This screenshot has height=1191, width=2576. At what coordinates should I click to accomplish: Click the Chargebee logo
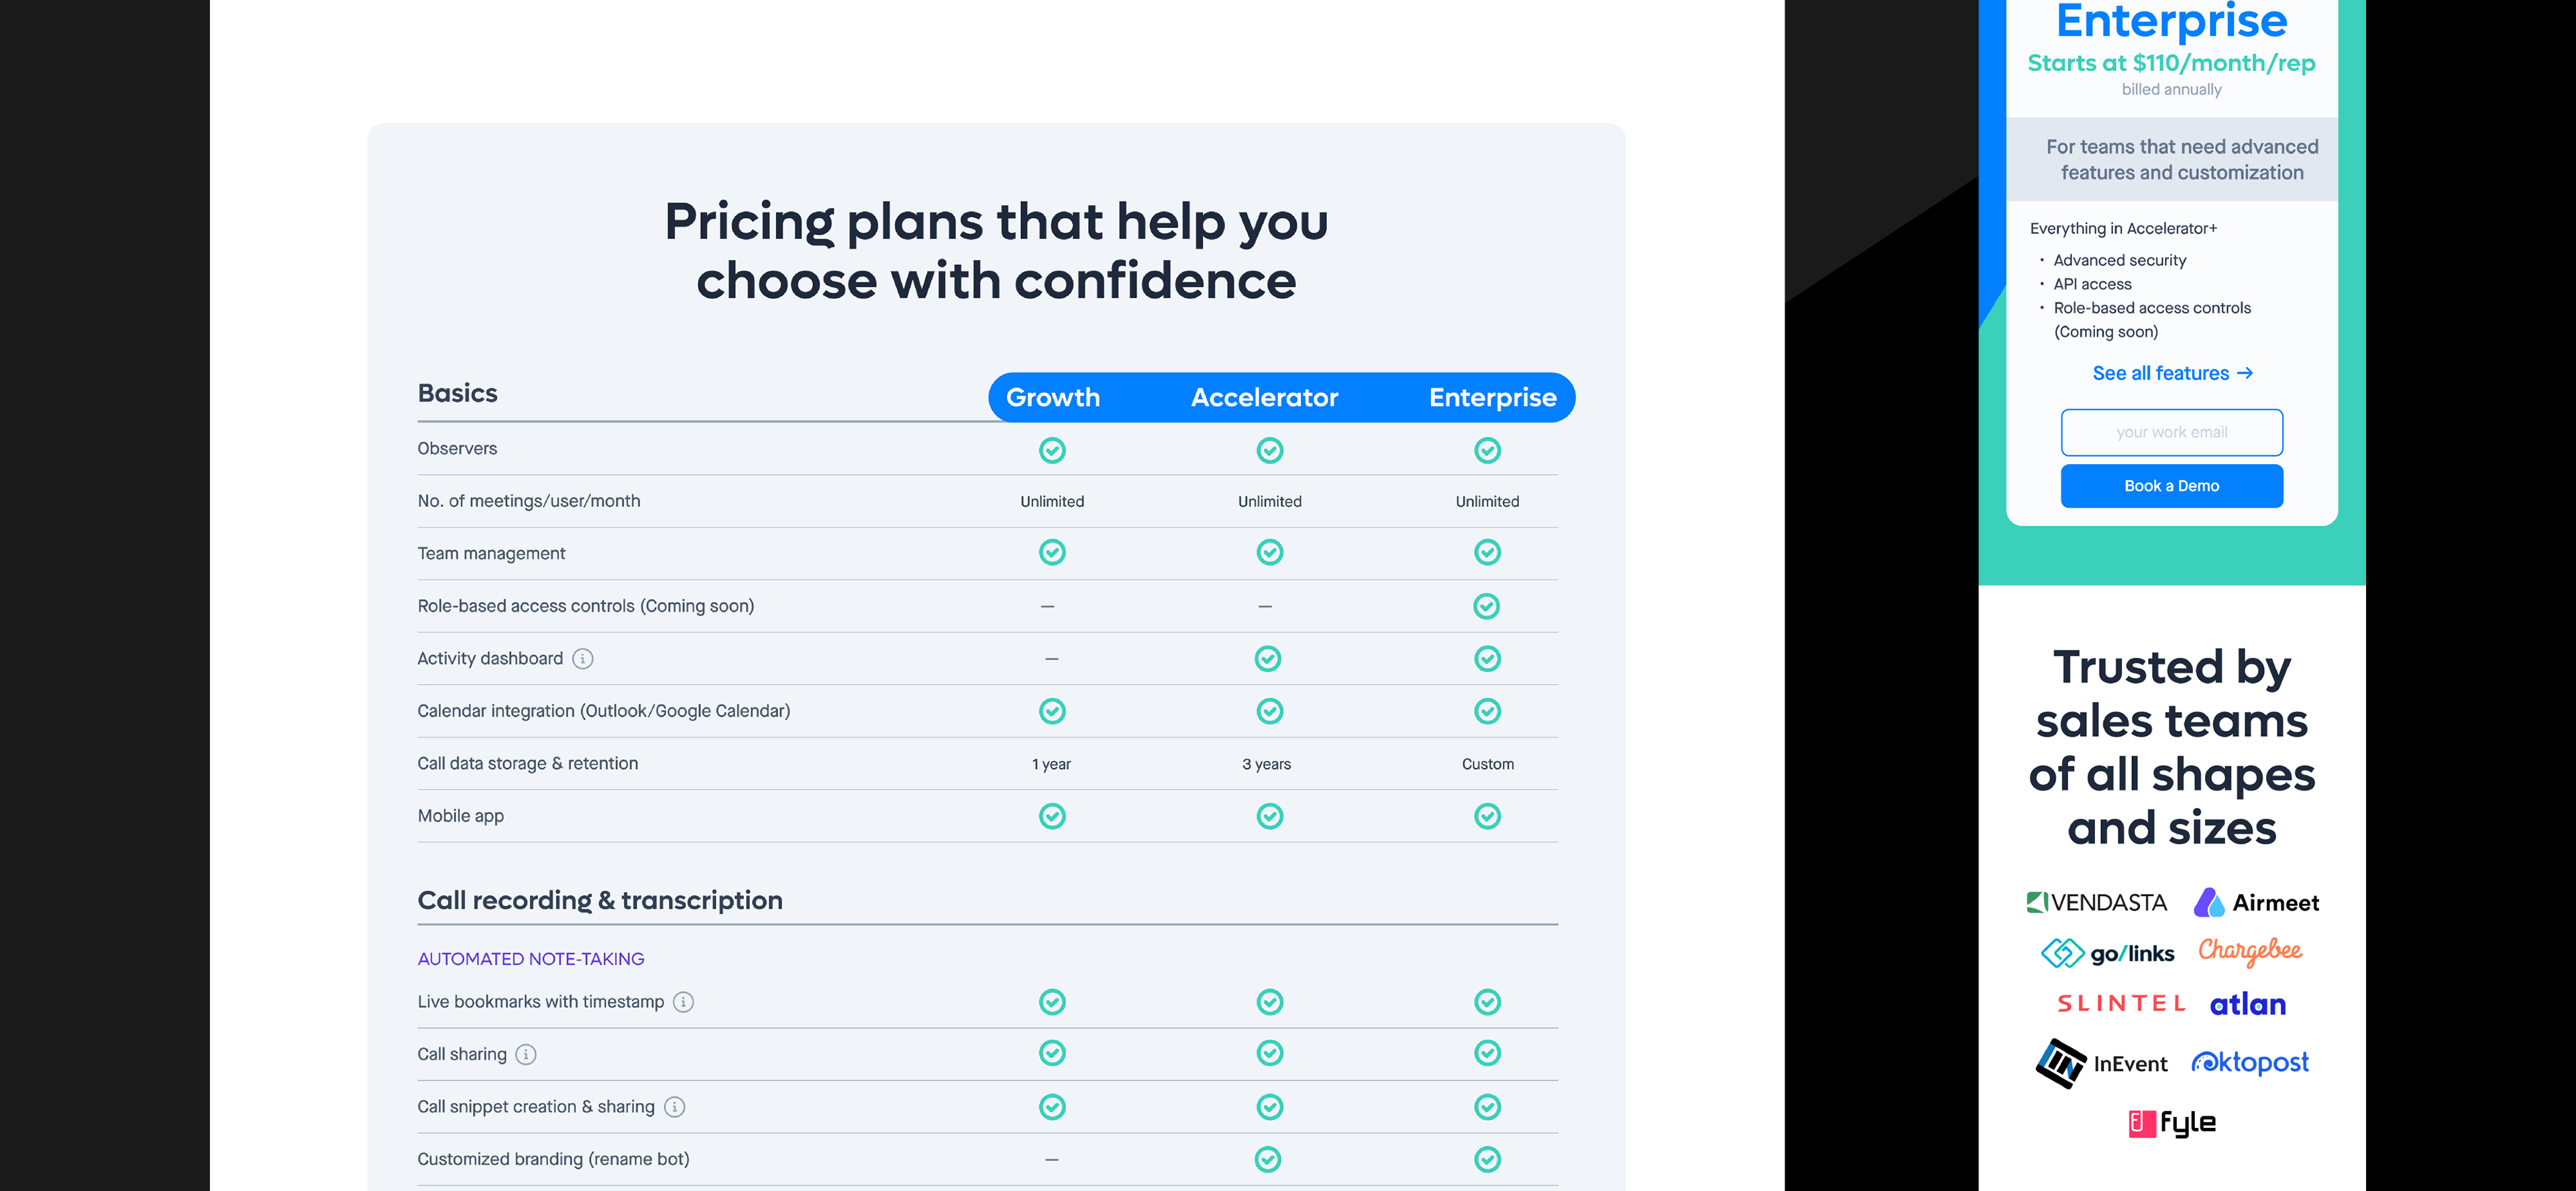coord(2249,951)
